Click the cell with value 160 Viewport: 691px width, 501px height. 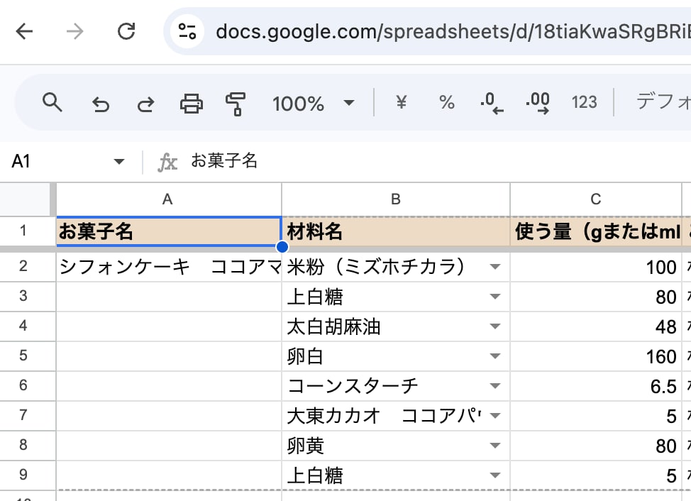pos(596,356)
